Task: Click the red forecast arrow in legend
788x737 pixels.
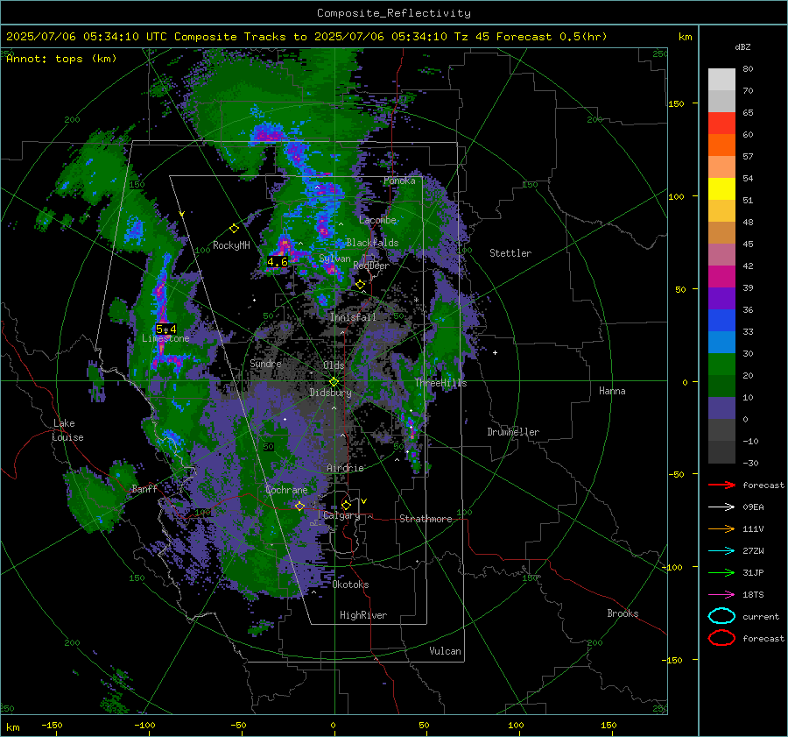Action: pos(721,485)
